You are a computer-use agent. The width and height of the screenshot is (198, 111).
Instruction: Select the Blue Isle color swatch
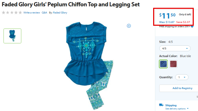click(x=163, y=64)
